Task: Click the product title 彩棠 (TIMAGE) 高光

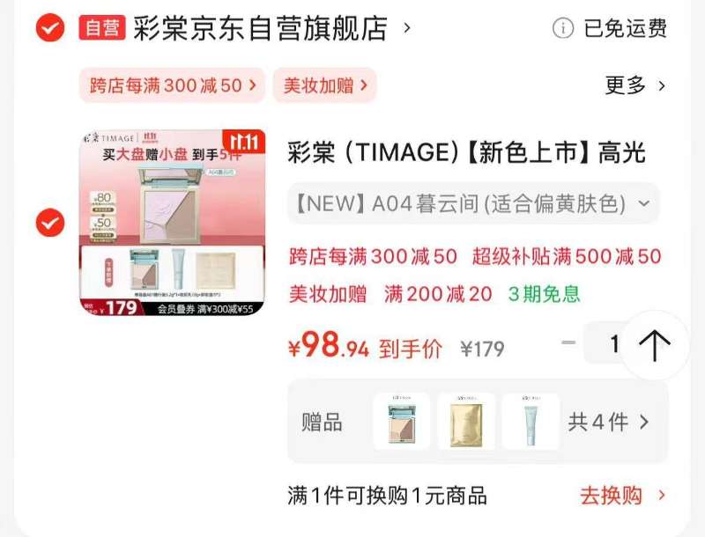Action: [466, 151]
